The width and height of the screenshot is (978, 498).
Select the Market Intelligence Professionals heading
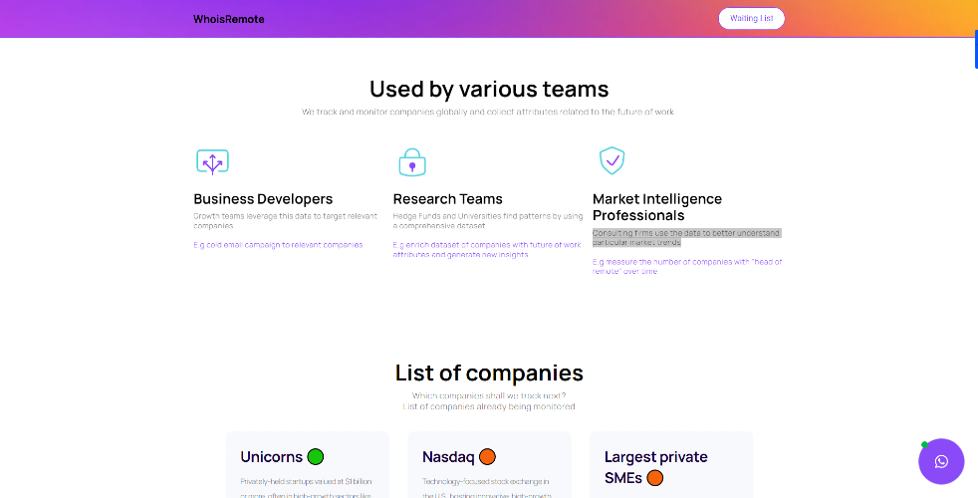coord(657,207)
